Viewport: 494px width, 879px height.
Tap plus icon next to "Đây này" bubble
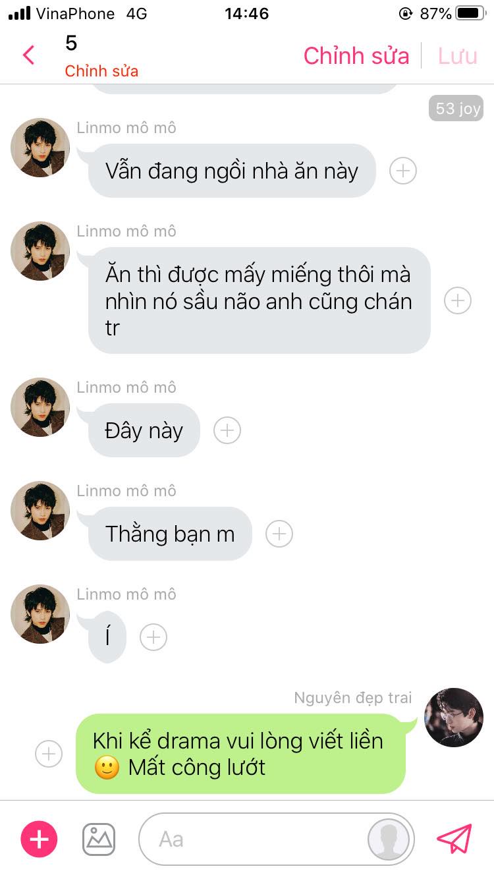coord(227,430)
